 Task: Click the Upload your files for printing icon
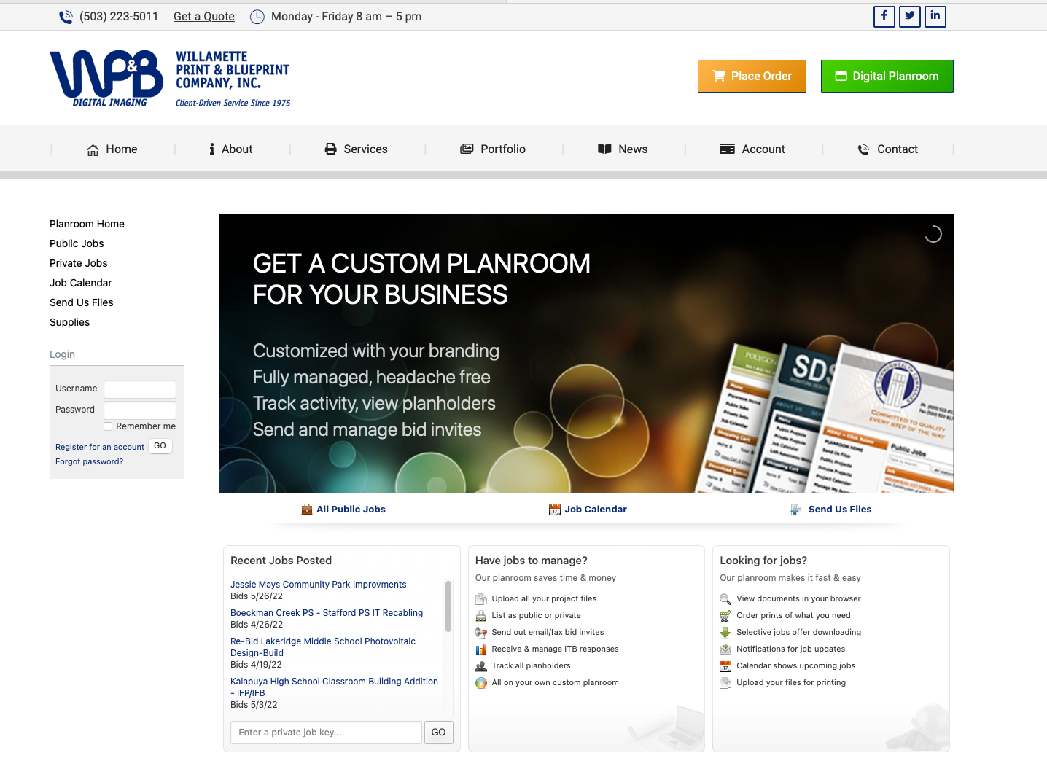[x=725, y=683]
